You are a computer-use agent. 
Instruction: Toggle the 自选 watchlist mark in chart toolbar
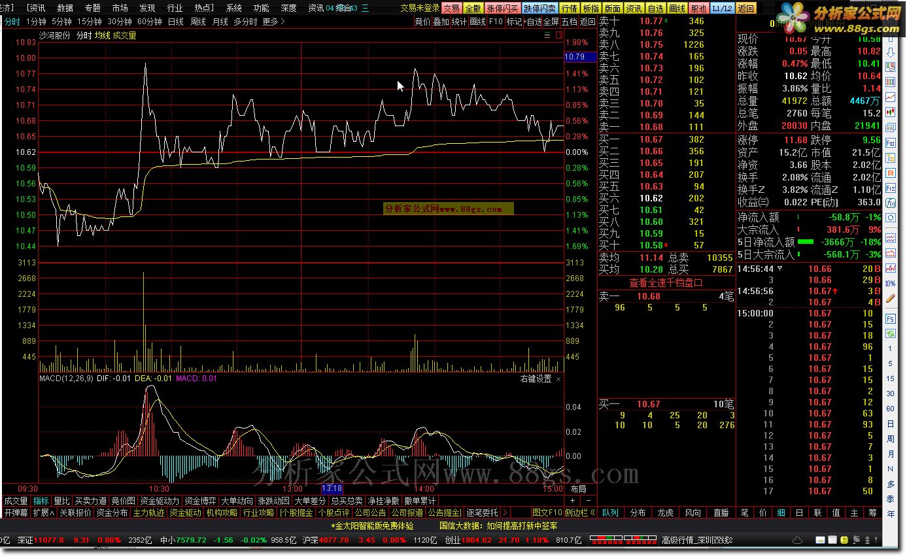pos(534,22)
